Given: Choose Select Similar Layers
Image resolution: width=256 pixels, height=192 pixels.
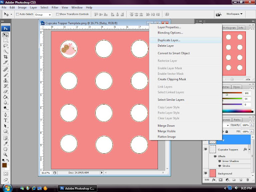Looking at the screenshot, I should (x=186, y=100).
